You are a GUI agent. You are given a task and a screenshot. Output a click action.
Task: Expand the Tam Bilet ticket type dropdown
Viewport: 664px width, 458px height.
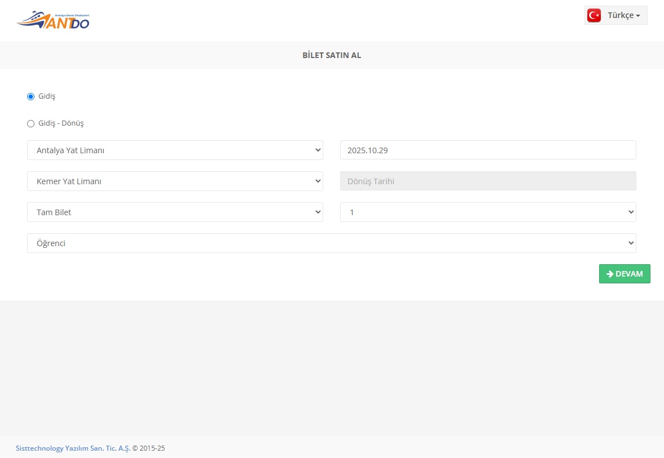175,212
